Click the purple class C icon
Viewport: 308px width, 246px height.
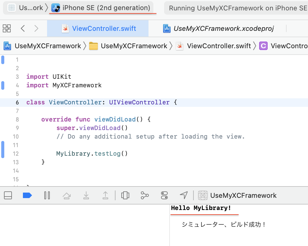click(x=263, y=46)
